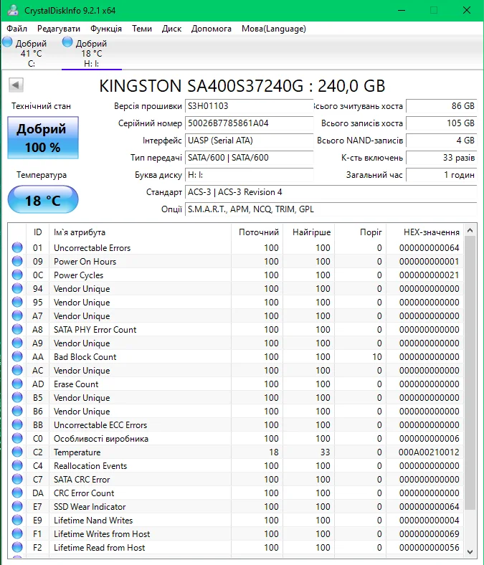The height and width of the screenshot is (565, 484).
Task: Click the drive letter field H: I:
Action: pos(249,175)
